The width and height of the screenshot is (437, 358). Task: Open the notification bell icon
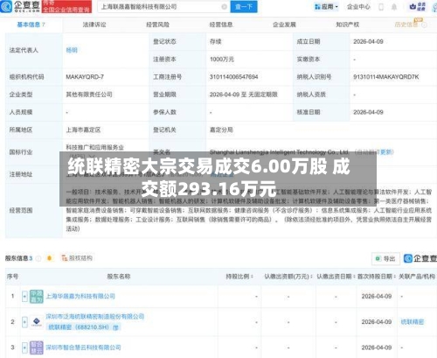tap(394, 7)
